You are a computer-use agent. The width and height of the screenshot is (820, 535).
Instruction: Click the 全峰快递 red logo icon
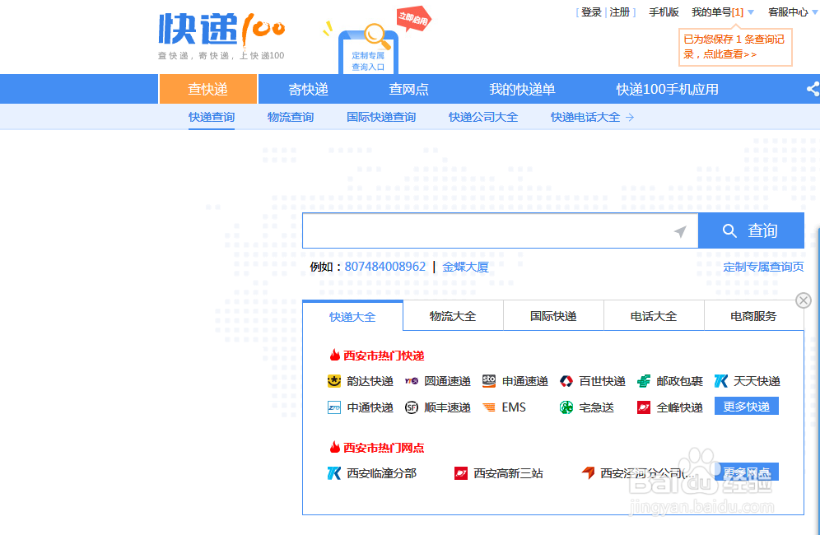click(644, 407)
